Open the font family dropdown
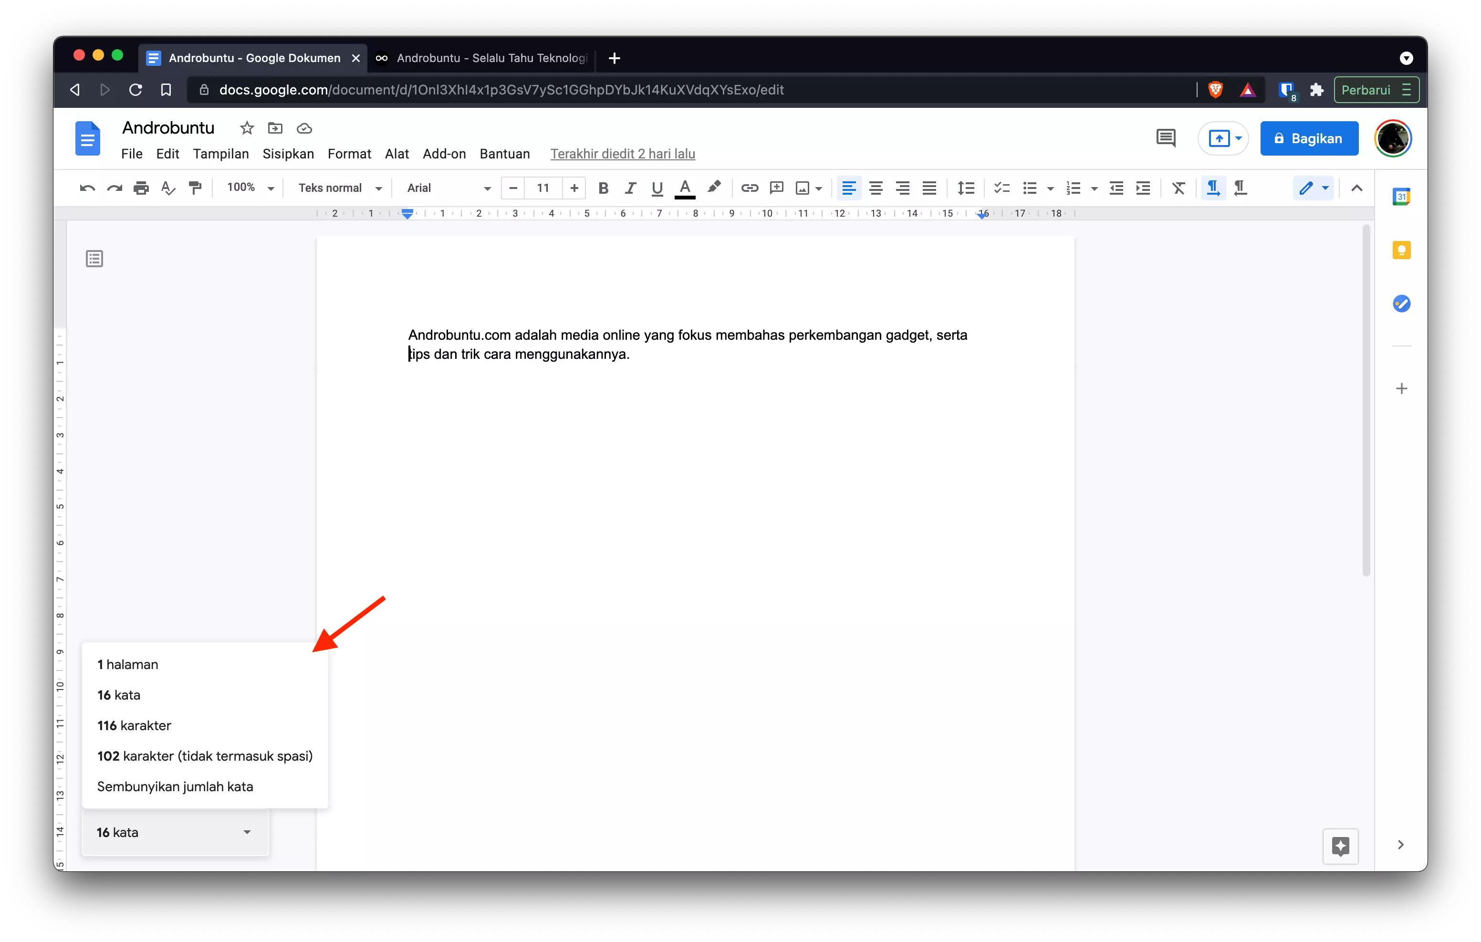 pos(446,188)
